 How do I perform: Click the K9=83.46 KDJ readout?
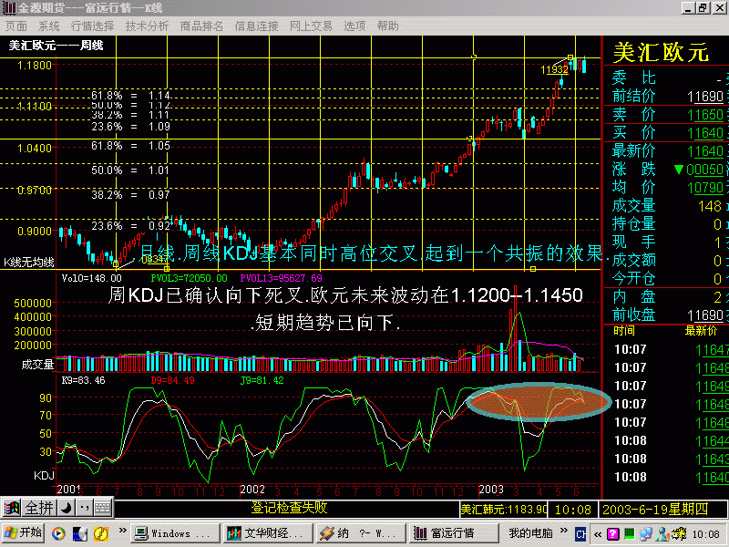click(x=83, y=380)
